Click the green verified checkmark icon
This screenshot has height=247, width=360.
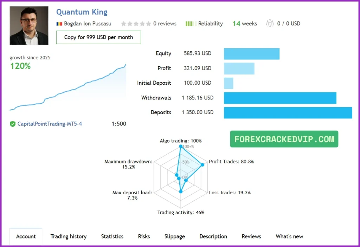[x=12, y=124]
